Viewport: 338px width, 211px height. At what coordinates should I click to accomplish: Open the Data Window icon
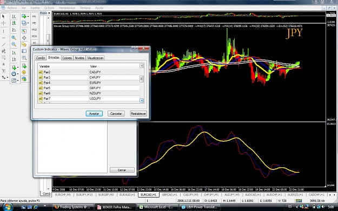pos(24,38)
